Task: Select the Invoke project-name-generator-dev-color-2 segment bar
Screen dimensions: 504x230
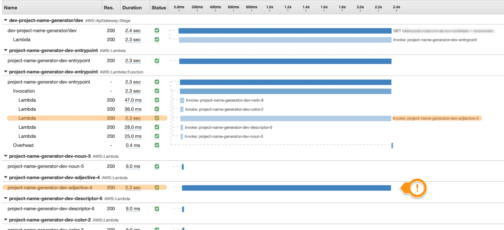Action: tap(181, 109)
